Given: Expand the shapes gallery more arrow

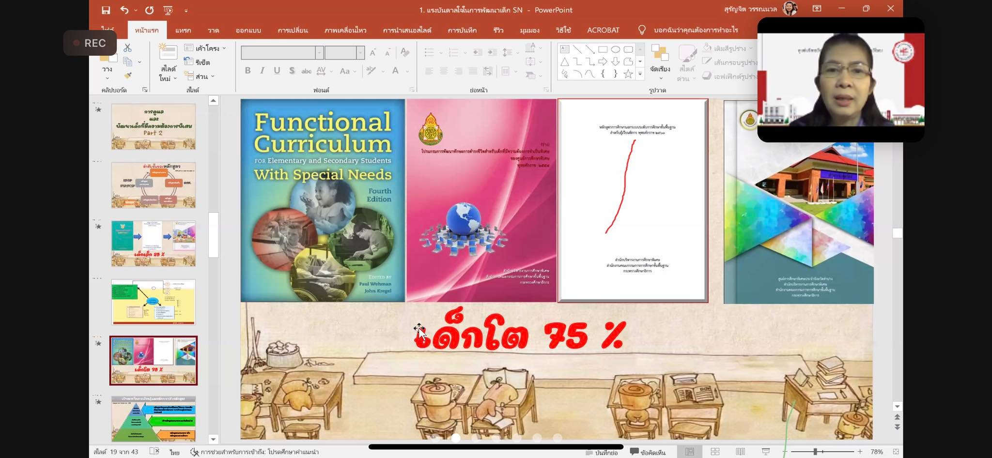Looking at the screenshot, I should point(640,74).
